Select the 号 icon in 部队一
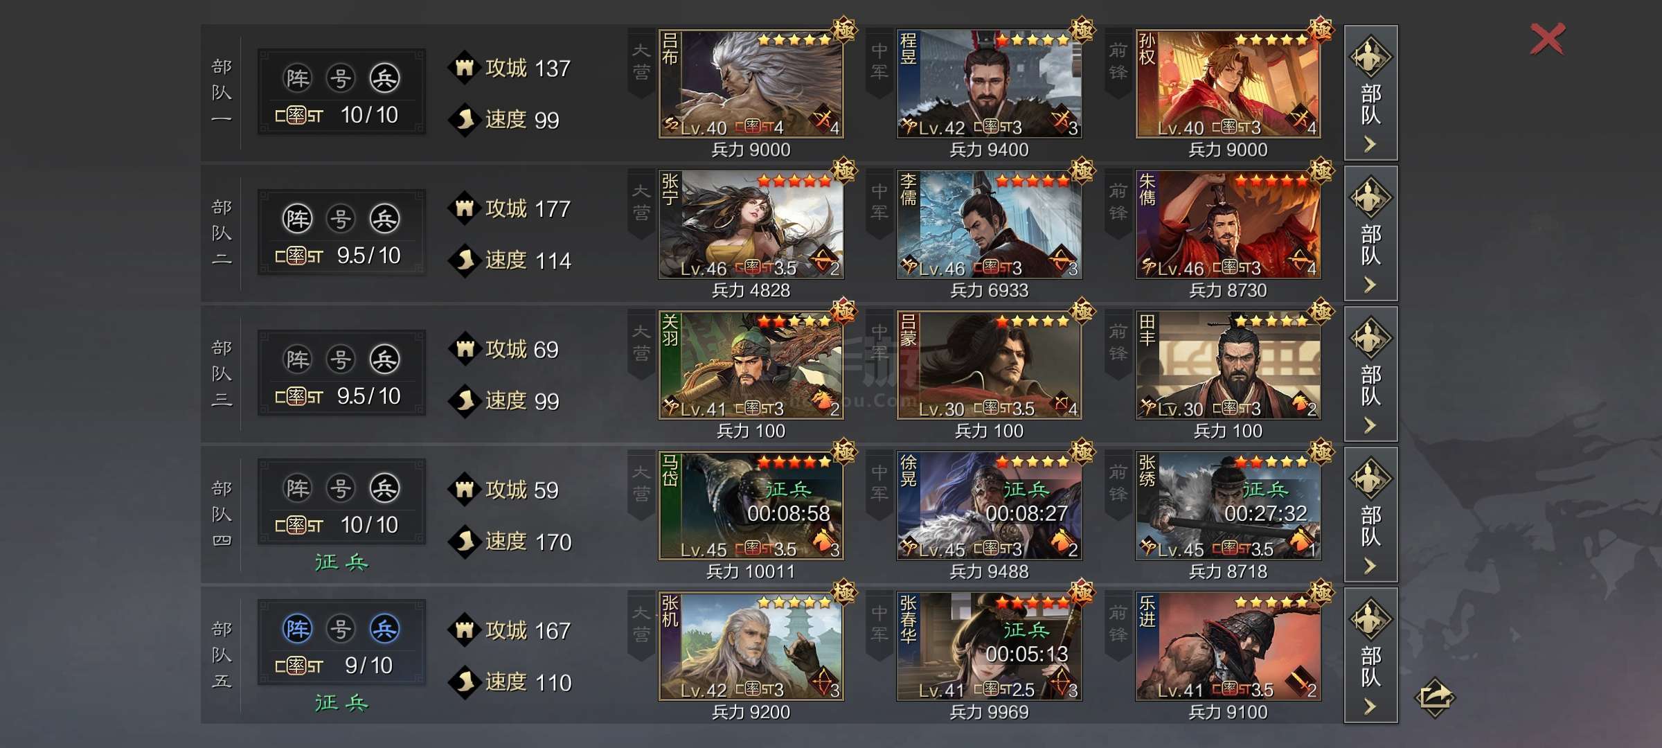The image size is (1662, 748). (x=341, y=78)
